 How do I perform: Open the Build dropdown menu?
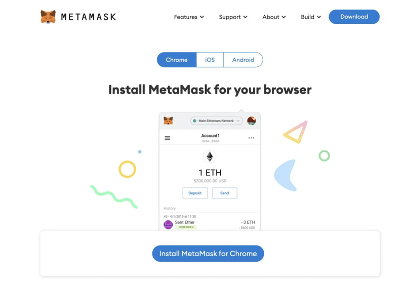pyautogui.click(x=311, y=17)
